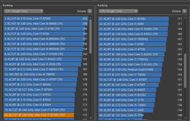Select row 10 Core i5-9500
This screenshot has width=190, height=121.
point(46,64)
